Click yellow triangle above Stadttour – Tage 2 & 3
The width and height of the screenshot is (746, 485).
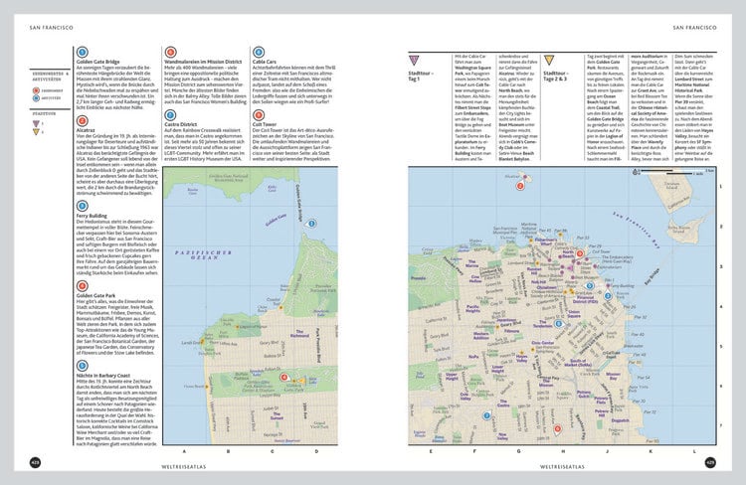pos(549,60)
